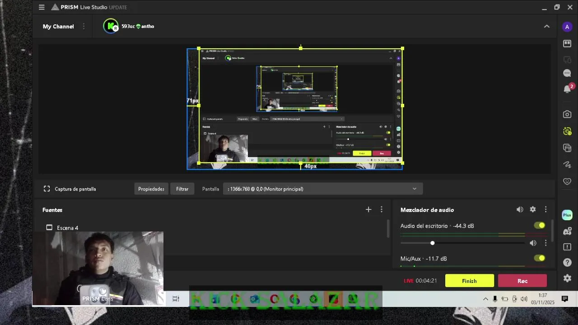Click the highlighted yellow camera icon
The width and height of the screenshot is (578, 325).
tap(567, 131)
